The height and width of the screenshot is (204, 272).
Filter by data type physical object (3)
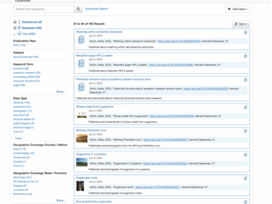[x=24, y=119]
